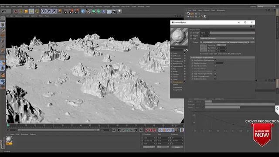This screenshot has height=157, width=279.
Task: Click the Make Editable icon in left palette
Action: tap(3, 18)
